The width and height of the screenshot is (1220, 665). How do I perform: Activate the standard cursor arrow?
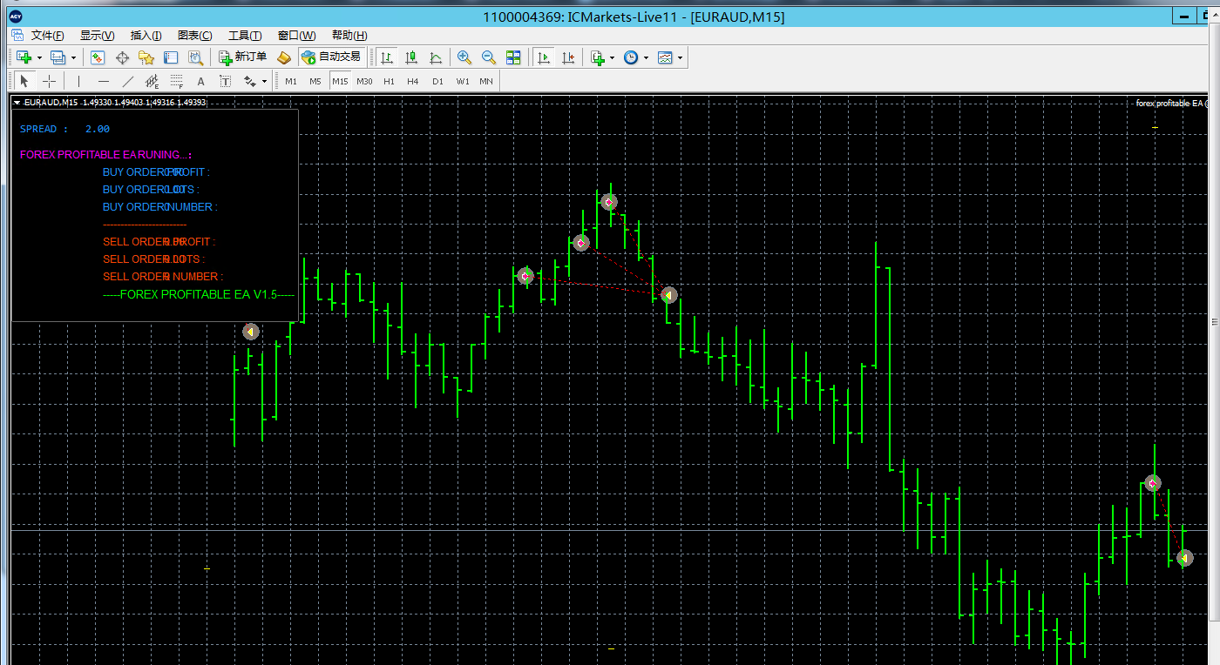point(24,81)
